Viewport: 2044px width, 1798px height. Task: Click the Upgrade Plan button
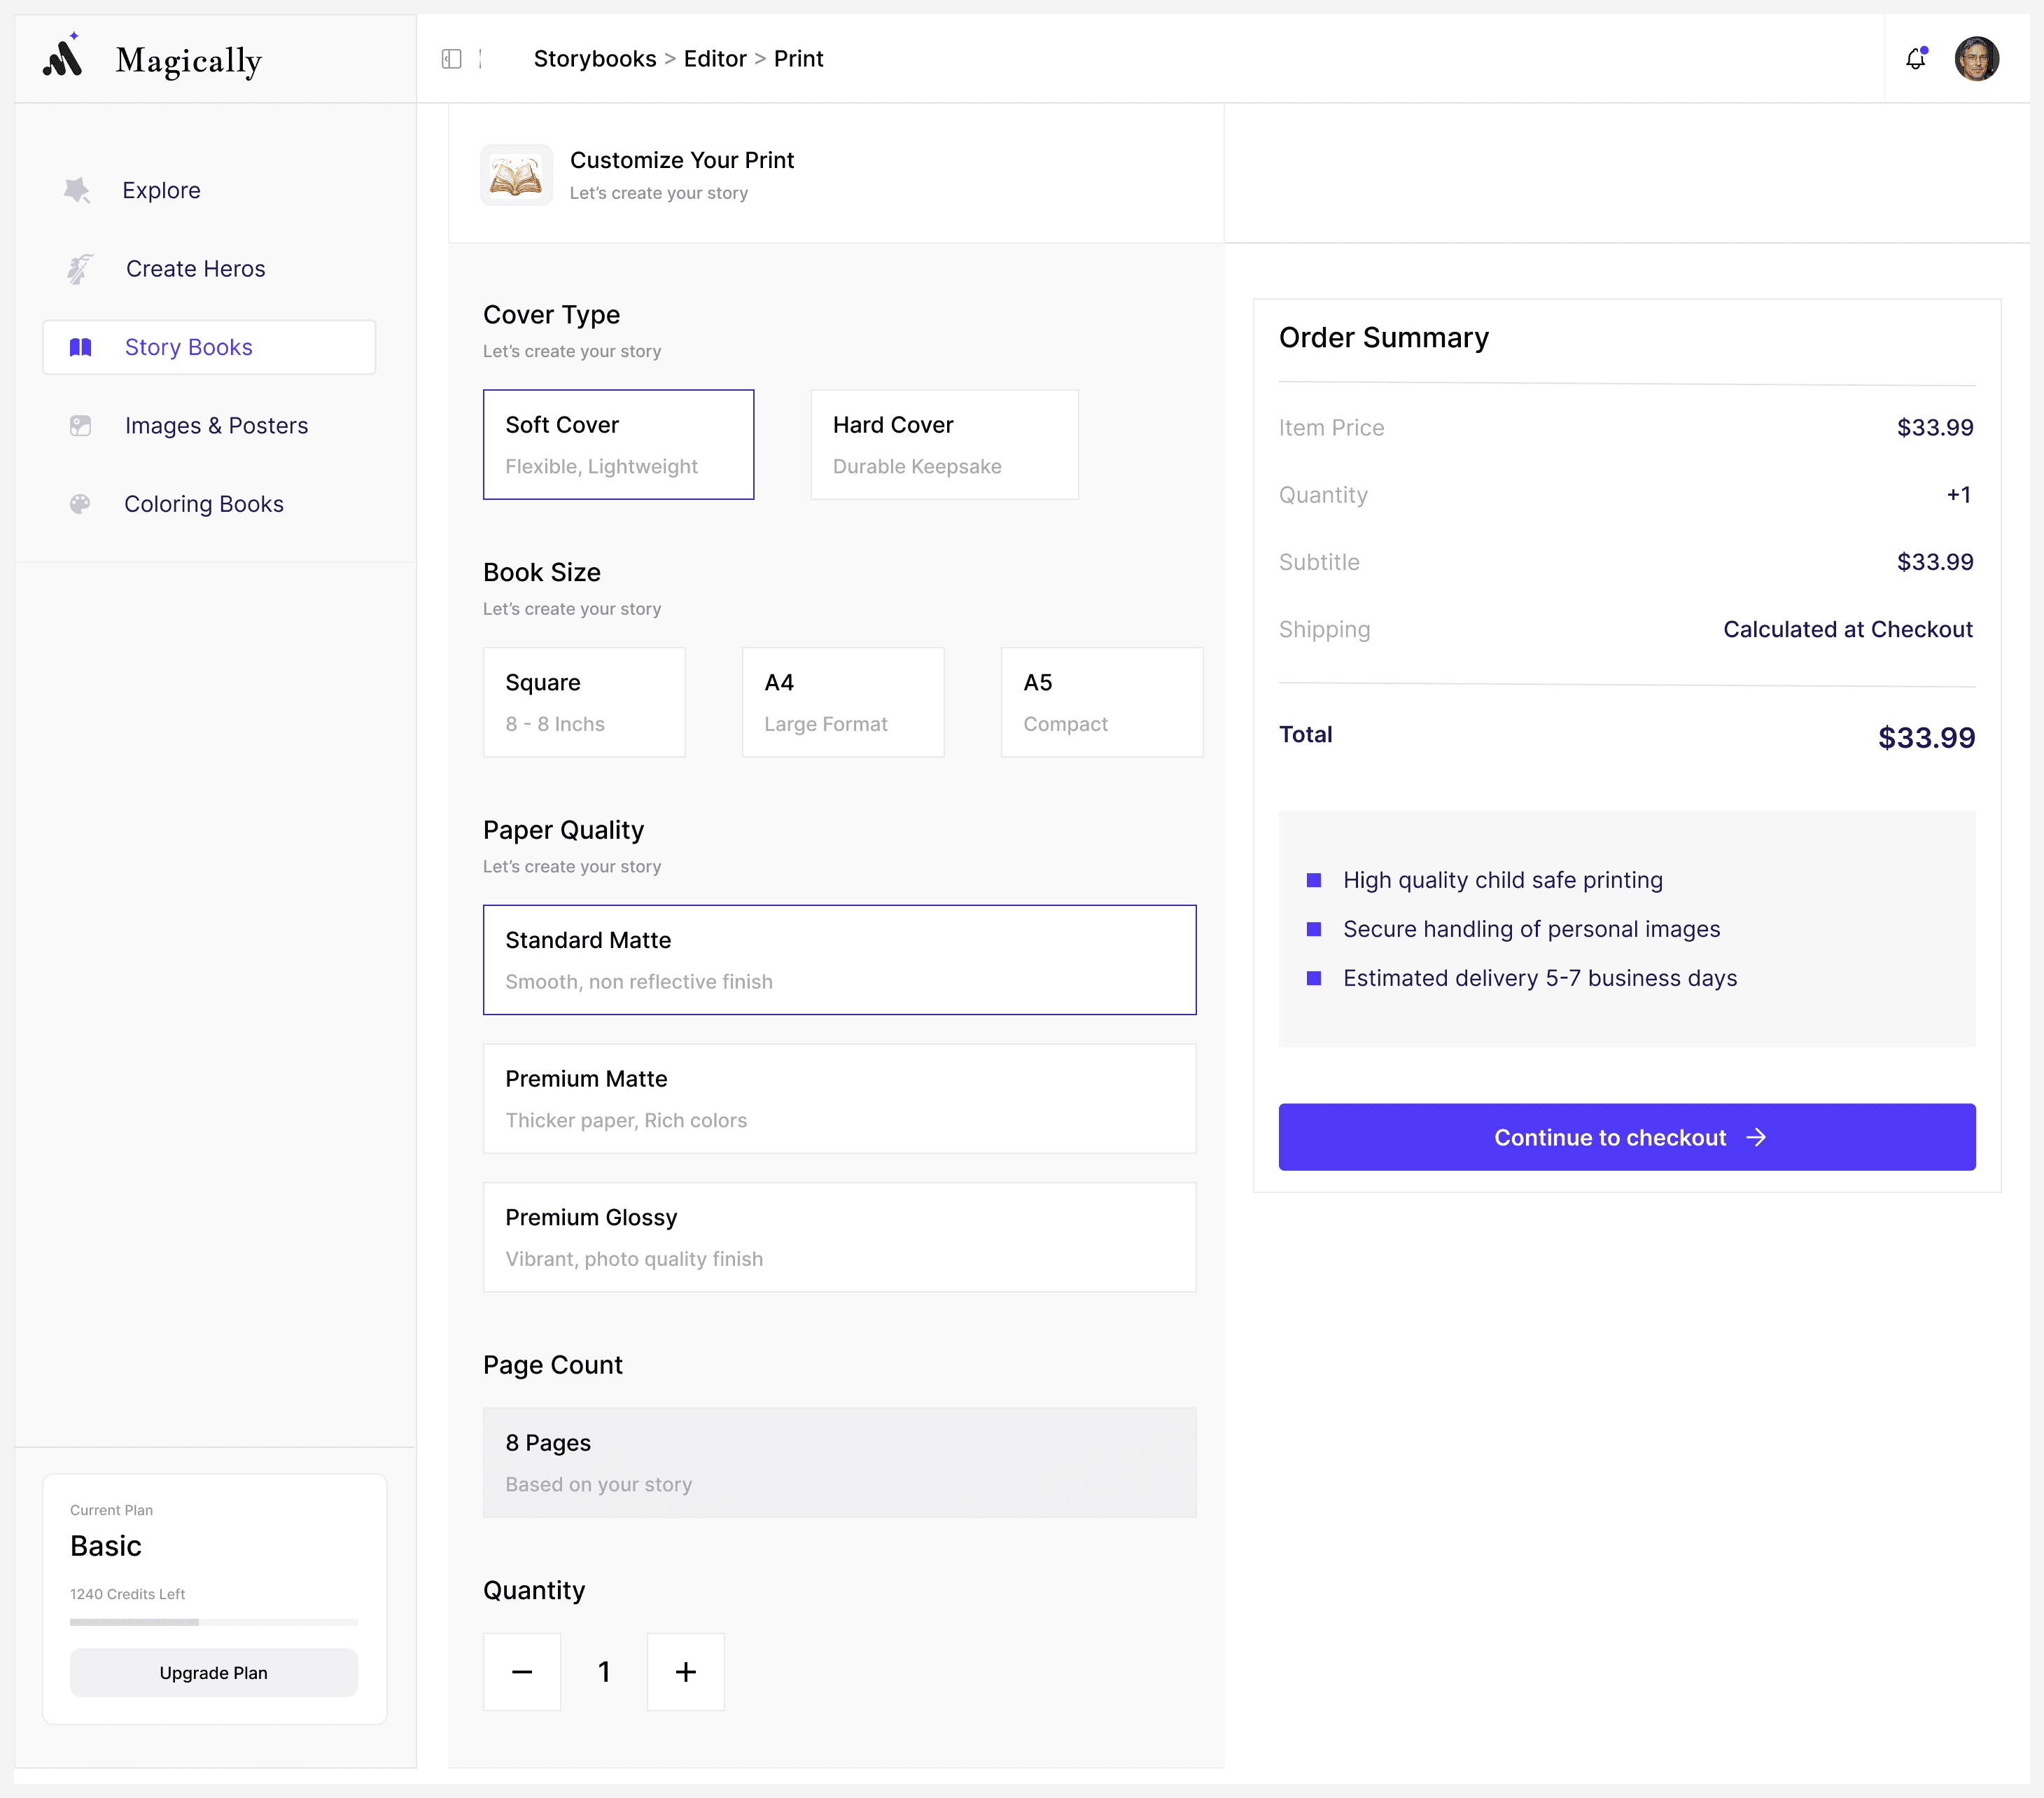click(213, 1673)
